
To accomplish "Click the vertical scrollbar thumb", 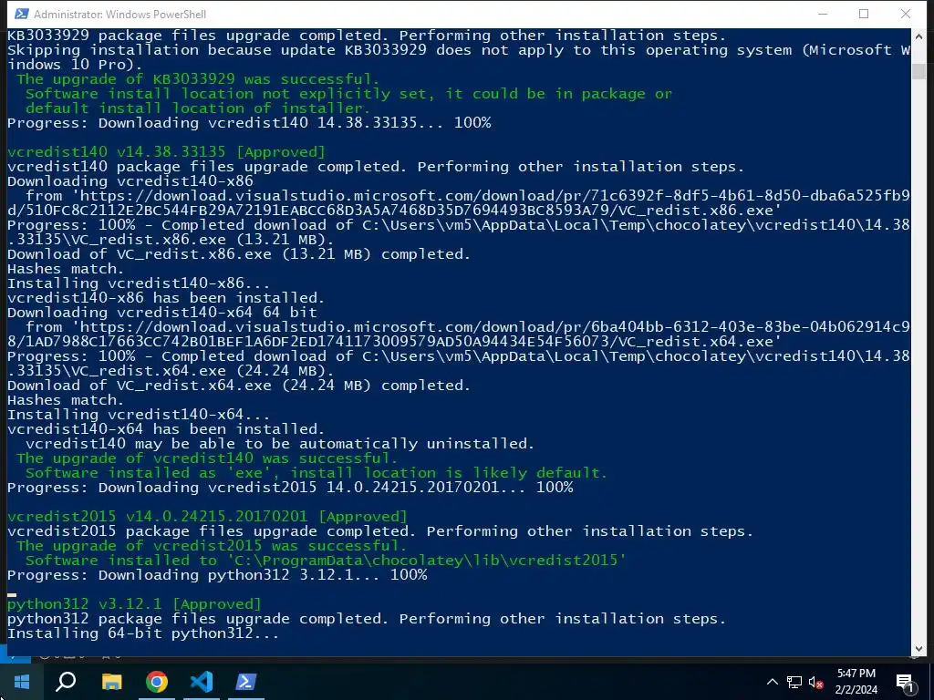I will 918,71.
